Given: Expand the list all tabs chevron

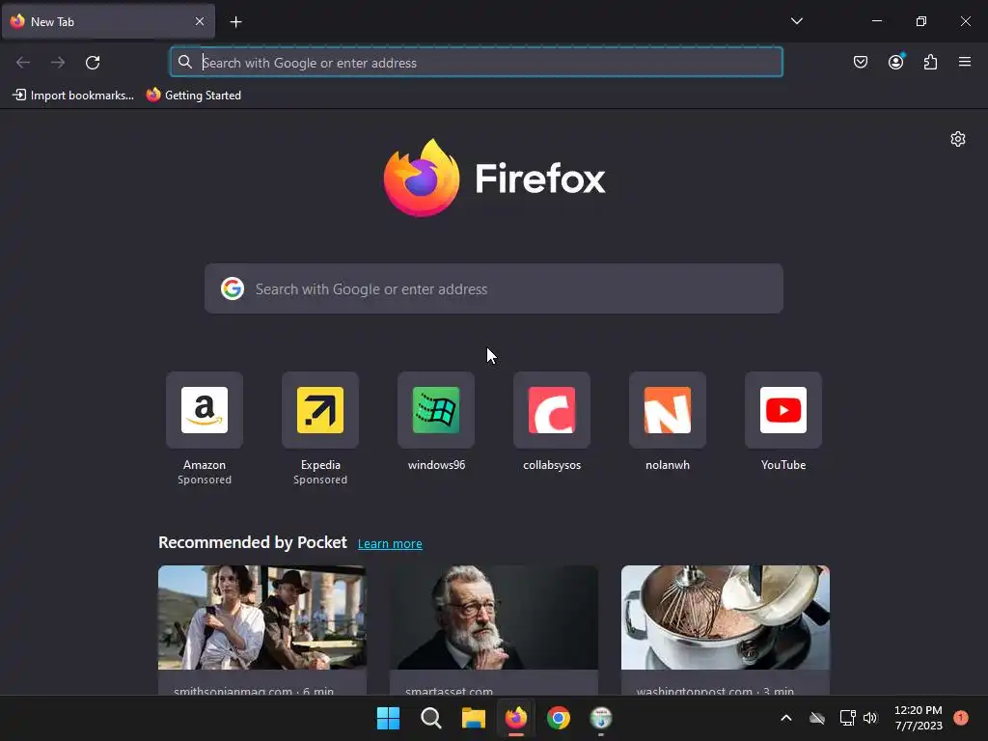Looking at the screenshot, I should click(x=796, y=21).
